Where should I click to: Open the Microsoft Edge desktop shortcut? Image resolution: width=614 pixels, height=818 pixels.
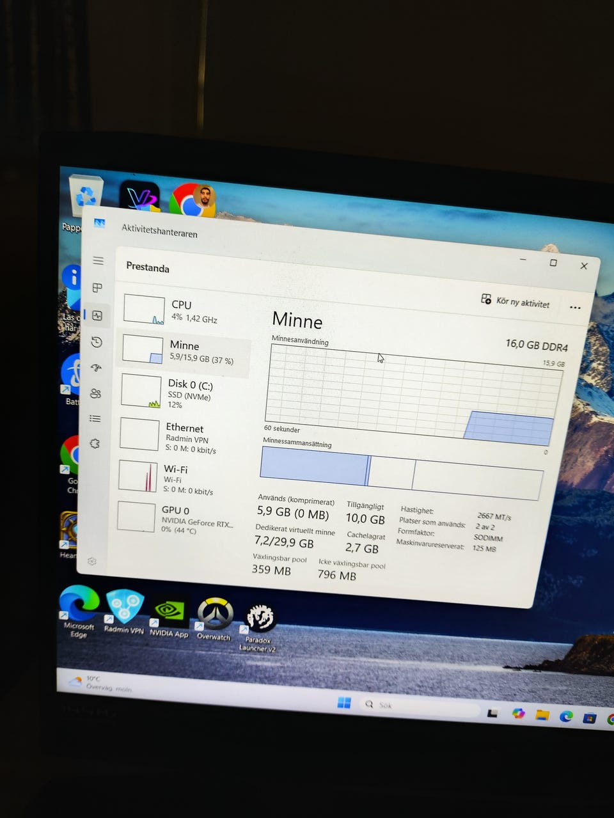pyautogui.click(x=79, y=611)
